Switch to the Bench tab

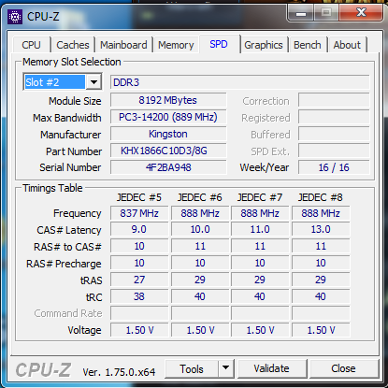tap(308, 45)
